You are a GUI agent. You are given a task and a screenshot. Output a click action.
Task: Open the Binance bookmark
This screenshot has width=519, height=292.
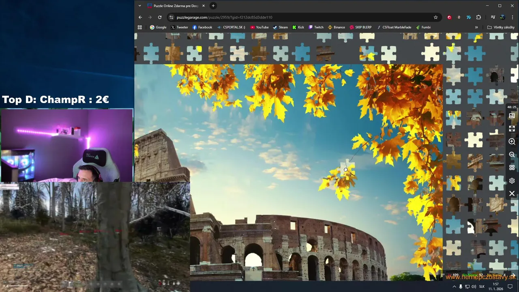tap(337, 27)
